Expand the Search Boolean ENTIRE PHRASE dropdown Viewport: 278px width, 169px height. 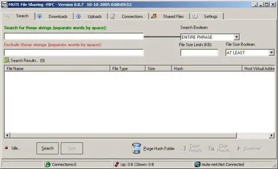[x=236, y=37]
